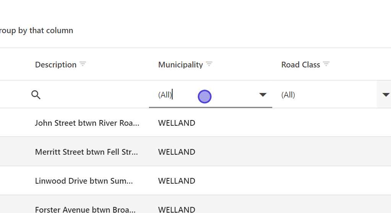Select the Forster Avenue description cell
The image size is (391, 213).
(x=85, y=209)
